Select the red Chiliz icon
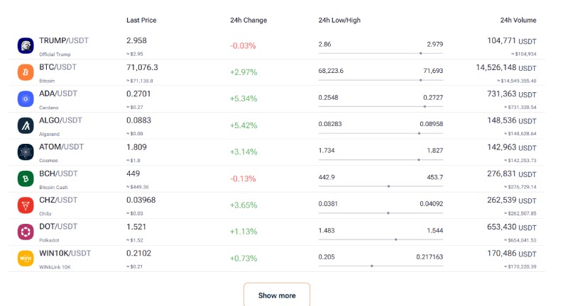This screenshot has width=568, height=306. click(26, 205)
